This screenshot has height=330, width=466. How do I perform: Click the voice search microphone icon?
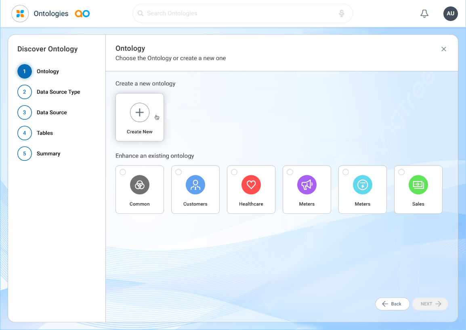click(342, 13)
